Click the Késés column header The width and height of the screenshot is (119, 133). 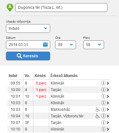(x=40, y=76)
